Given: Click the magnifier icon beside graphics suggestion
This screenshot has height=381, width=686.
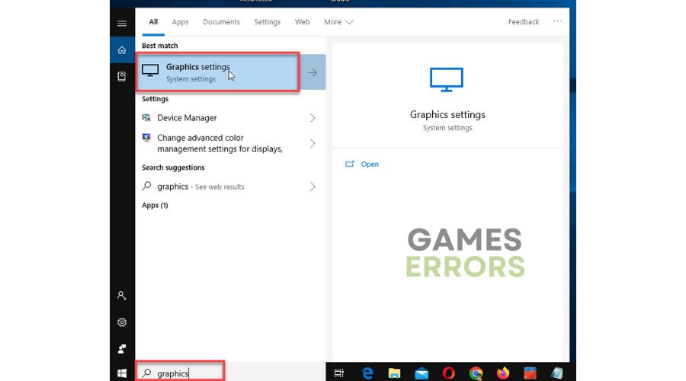Looking at the screenshot, I should 146,186.
